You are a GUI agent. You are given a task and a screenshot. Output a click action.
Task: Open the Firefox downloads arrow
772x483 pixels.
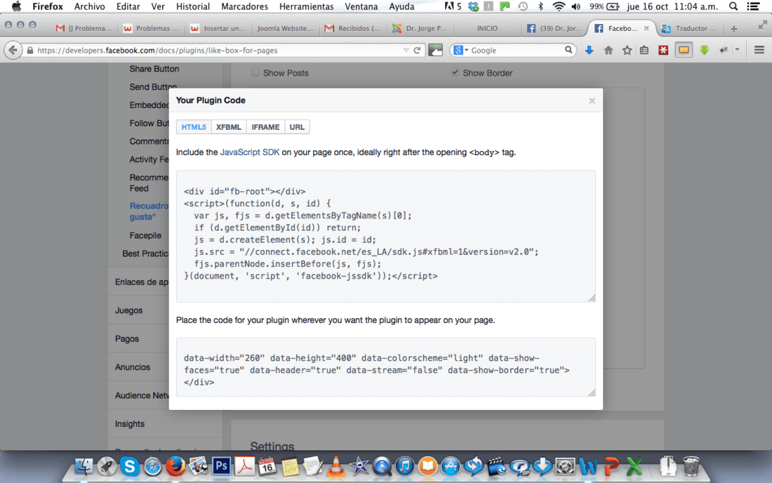click(589, 51)
